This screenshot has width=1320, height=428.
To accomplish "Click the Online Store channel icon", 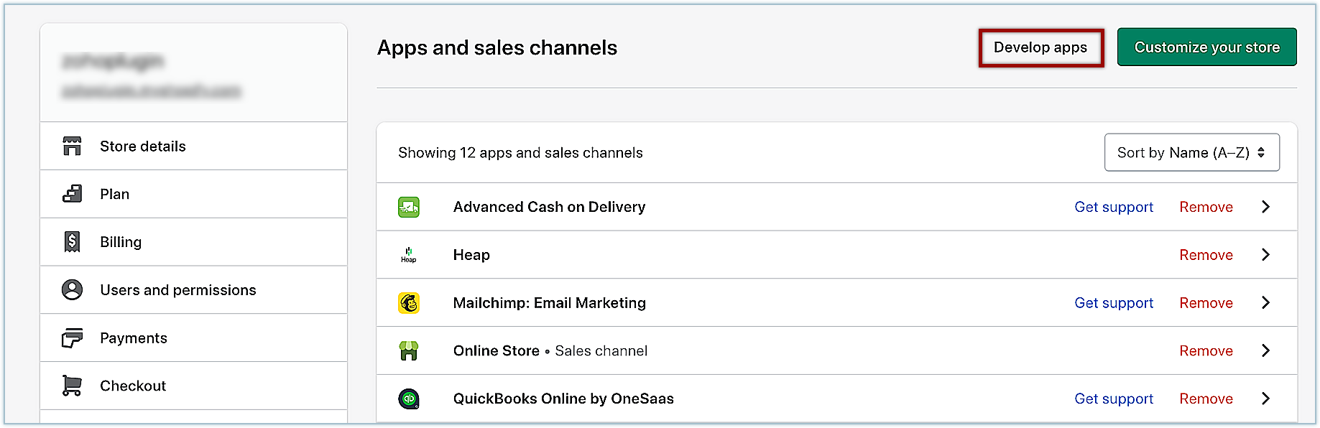I will click(409, 350).
